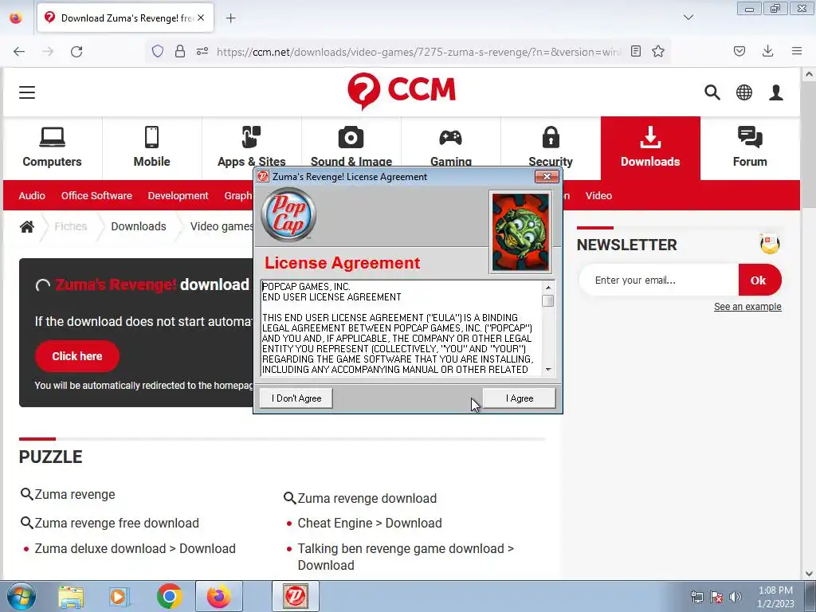Expand the list all tabs chevron

(688, 18)
